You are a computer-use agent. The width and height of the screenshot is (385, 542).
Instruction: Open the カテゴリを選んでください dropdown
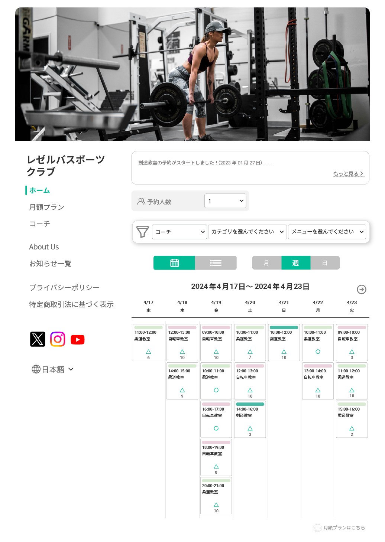click(247, 232)
